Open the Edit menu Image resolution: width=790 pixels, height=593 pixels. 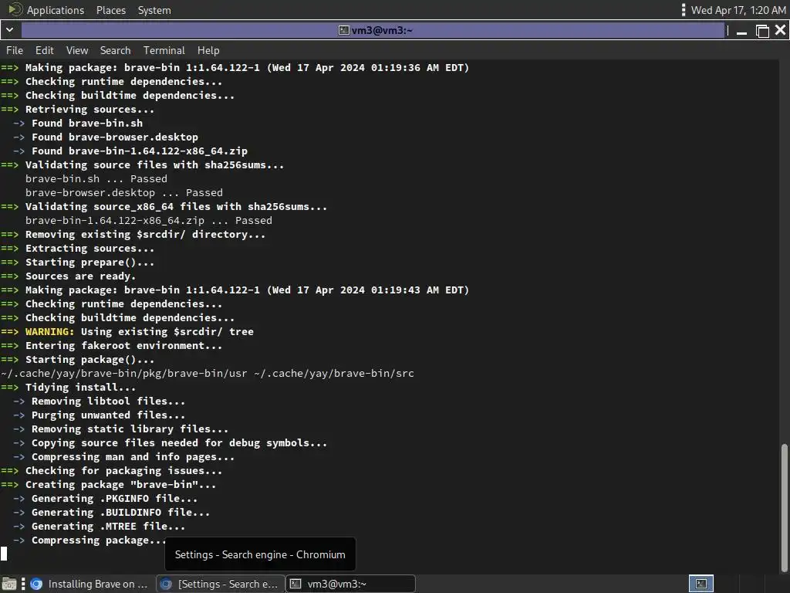tap(44, 50)
